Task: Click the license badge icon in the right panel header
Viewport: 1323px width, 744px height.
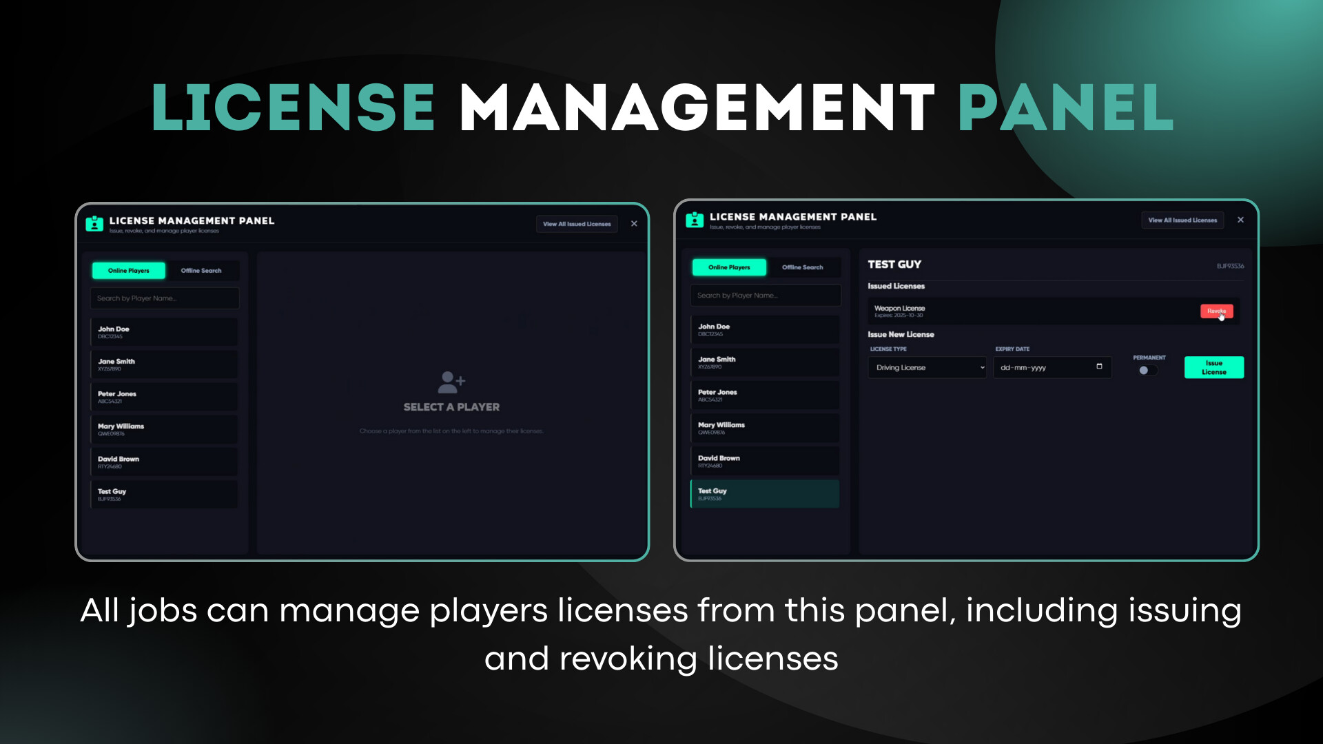Action: (695, 220)
